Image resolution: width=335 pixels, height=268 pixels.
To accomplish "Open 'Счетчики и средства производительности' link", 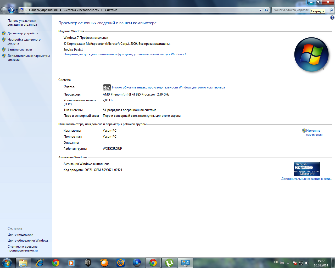I will [x=23, y=248].
